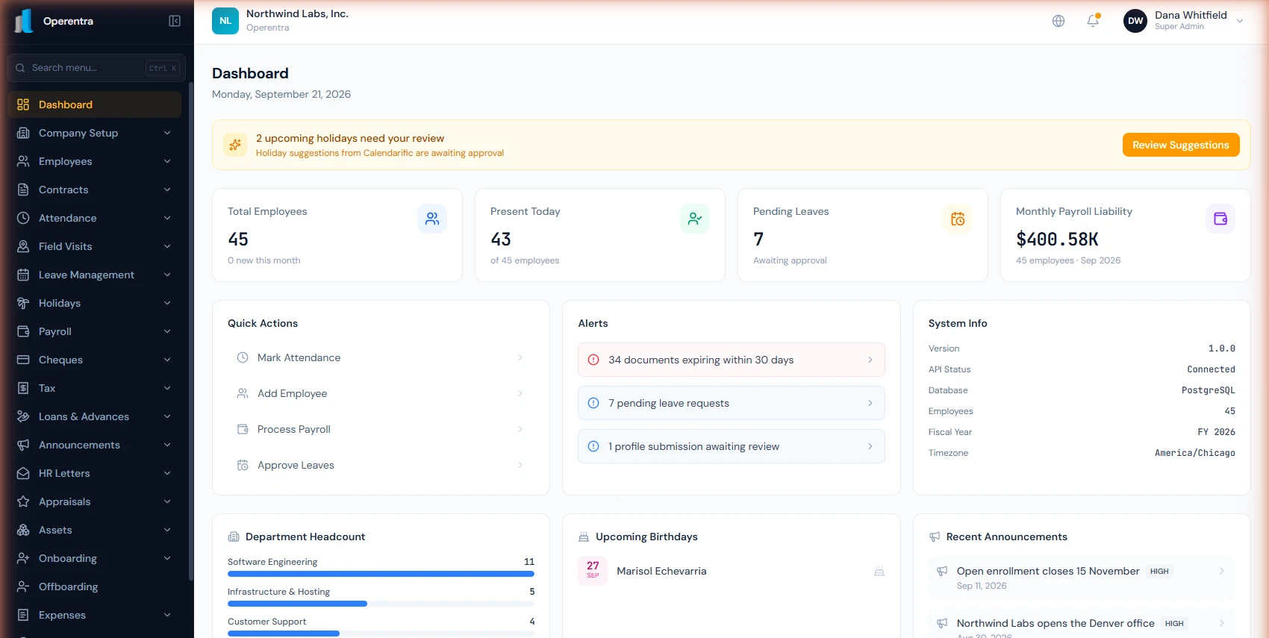Open the 34 documents expiring alert
Image resolution: width=1269 pixels, height=638 pixels.
(732, 360)
